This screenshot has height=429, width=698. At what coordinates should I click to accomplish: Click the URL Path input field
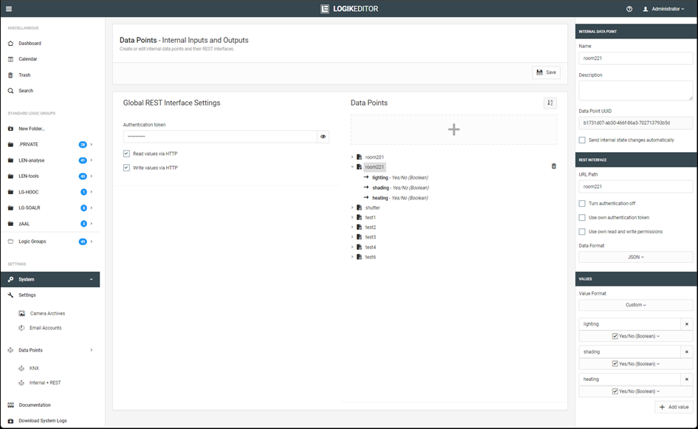tap(636, 187)
